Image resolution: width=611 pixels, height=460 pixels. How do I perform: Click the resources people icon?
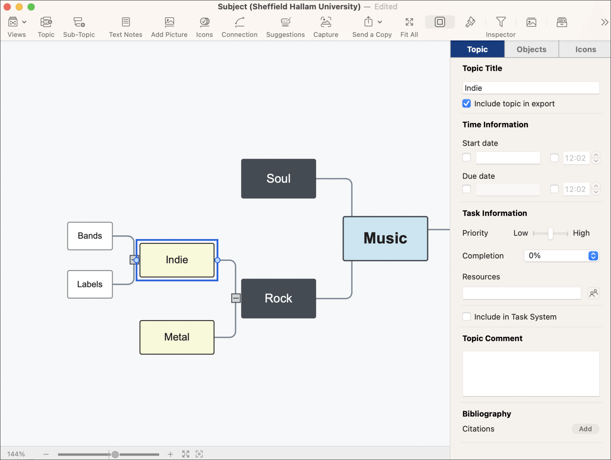point(593,293)
